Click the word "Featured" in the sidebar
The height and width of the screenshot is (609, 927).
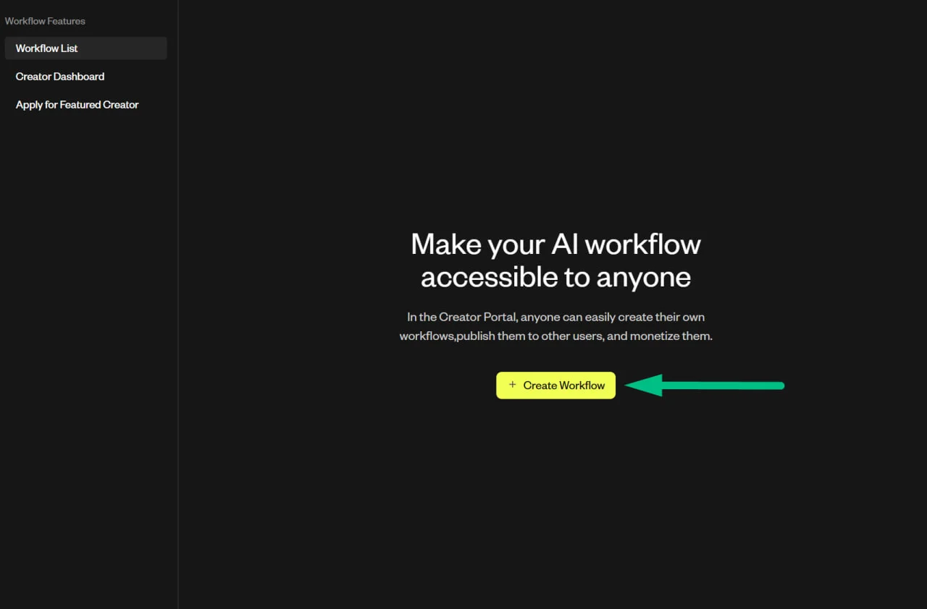tap(80, 105)
